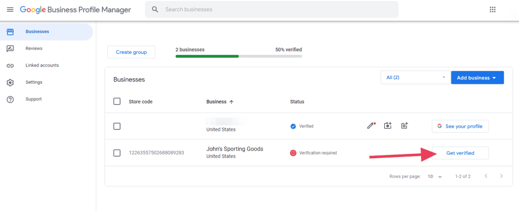This screenshot has width=519, height=211.
Task: Go to next page of businesses
Action: [501, 176]
